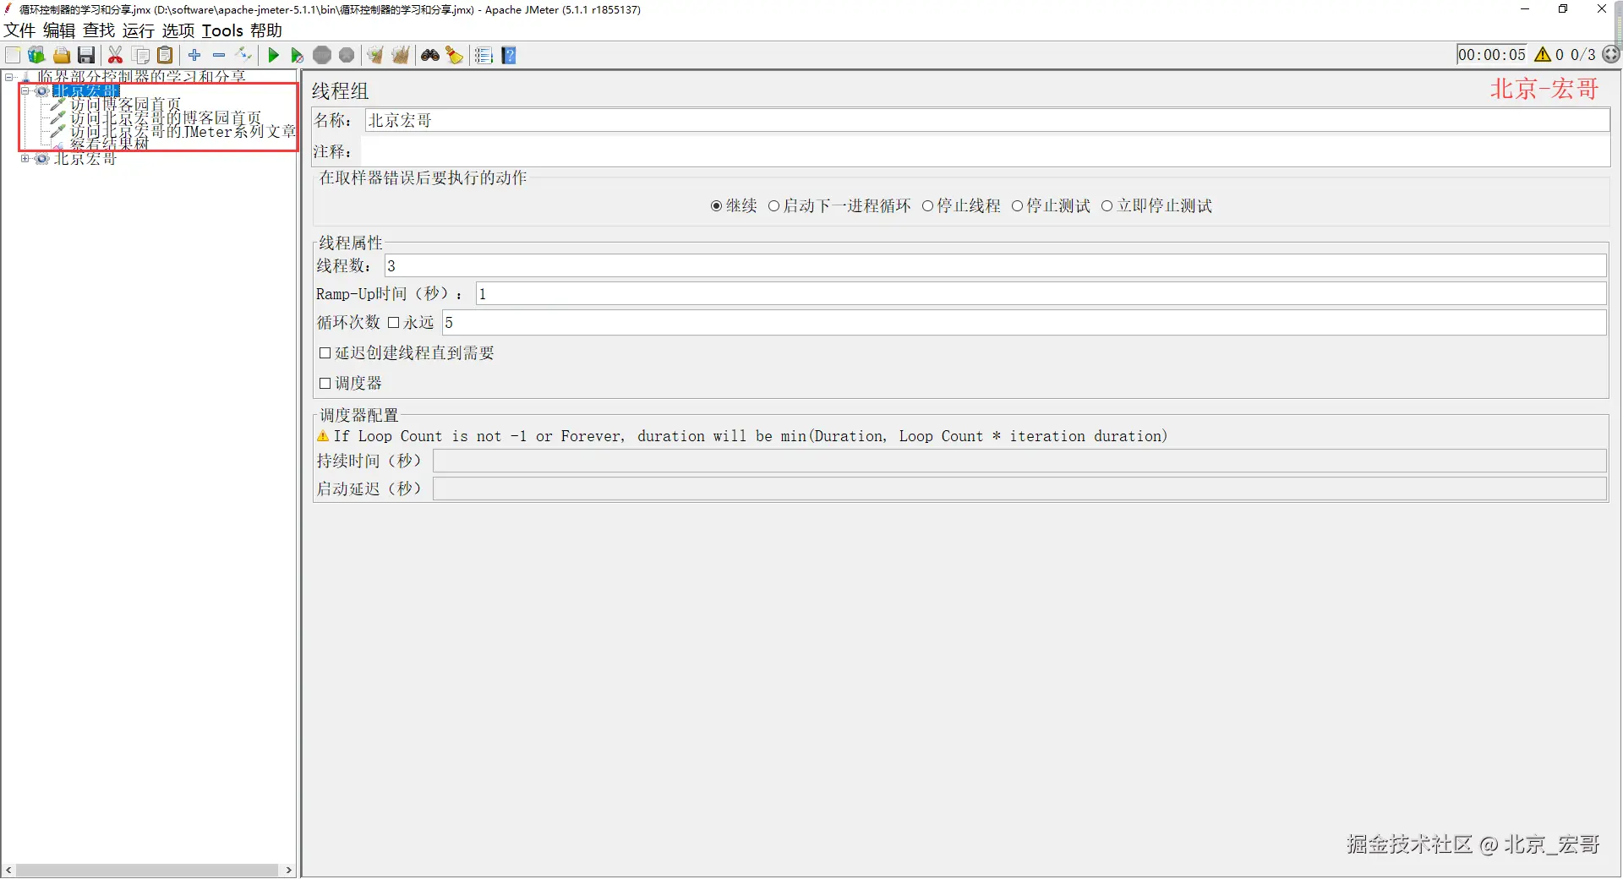
Task: Clear results with the single broom icon
Action: point(375,55)
